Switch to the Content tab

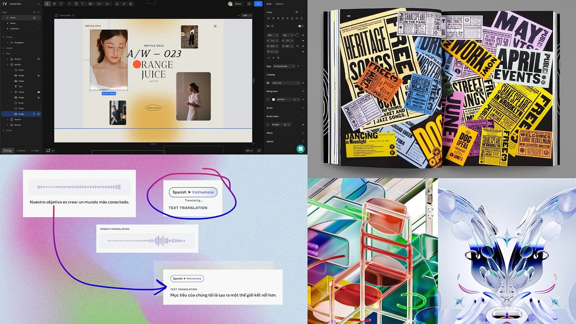21,150
